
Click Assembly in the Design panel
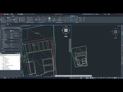22,19
